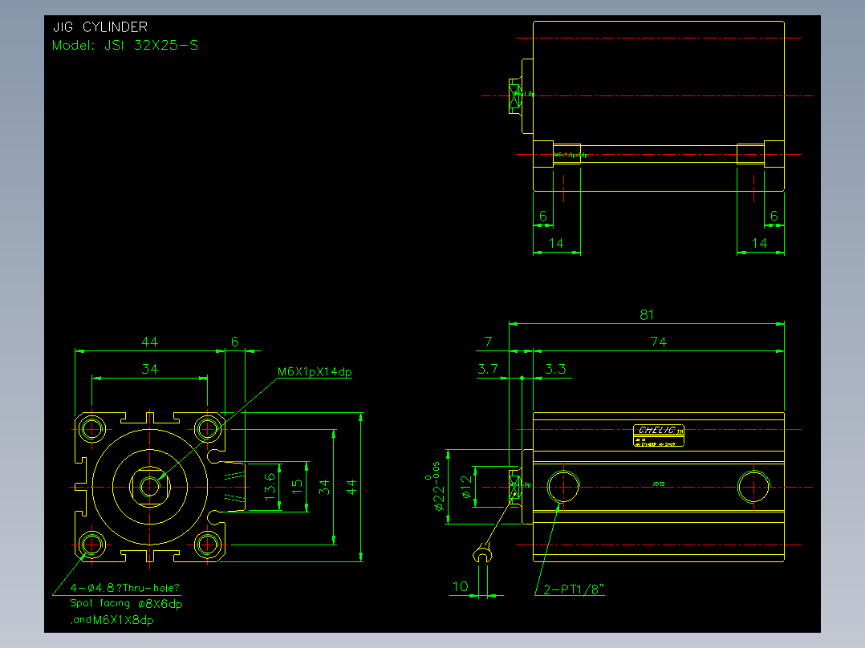Select the rotated vertical "44" height dimension

pos(351,487)
